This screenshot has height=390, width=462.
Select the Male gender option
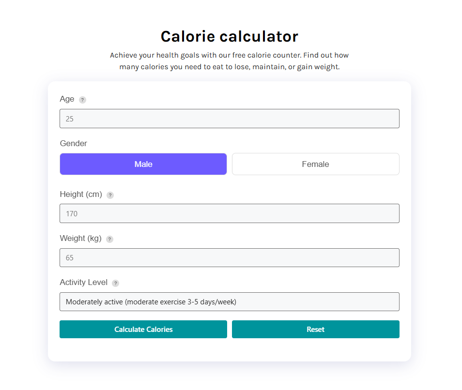pos(143,164)
